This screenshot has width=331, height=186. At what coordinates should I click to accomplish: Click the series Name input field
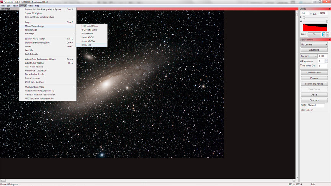(316, 105)
